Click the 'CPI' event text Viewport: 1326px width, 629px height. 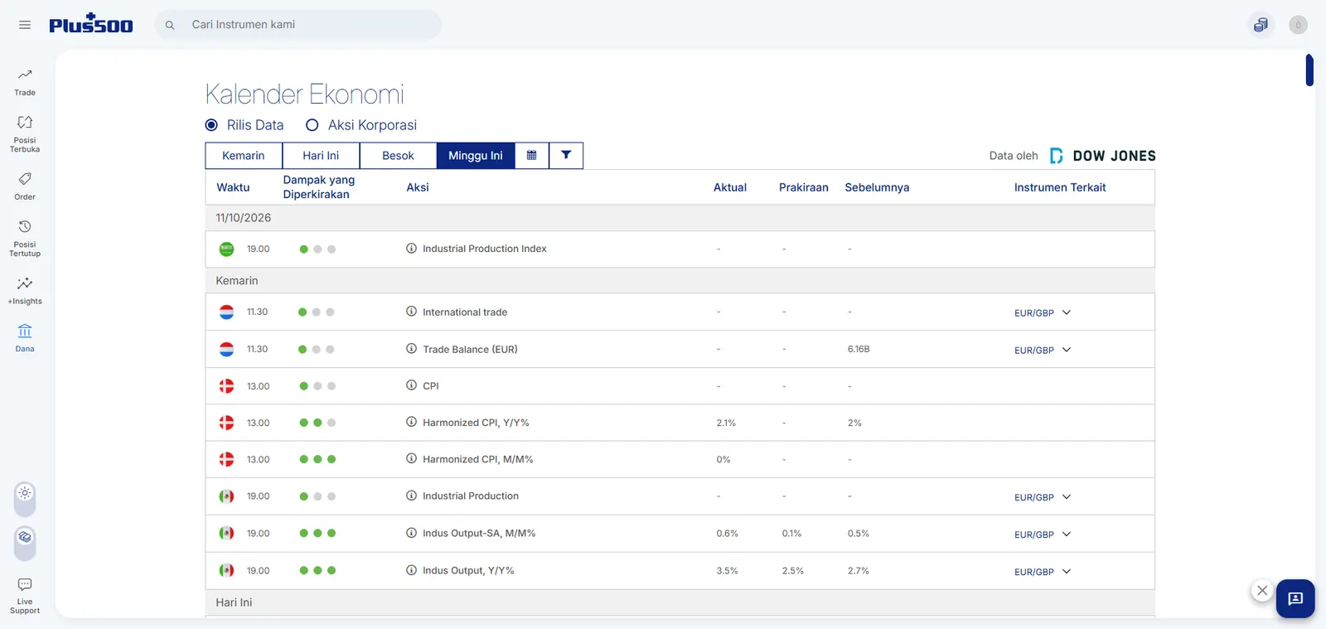(x=431, y=386)
